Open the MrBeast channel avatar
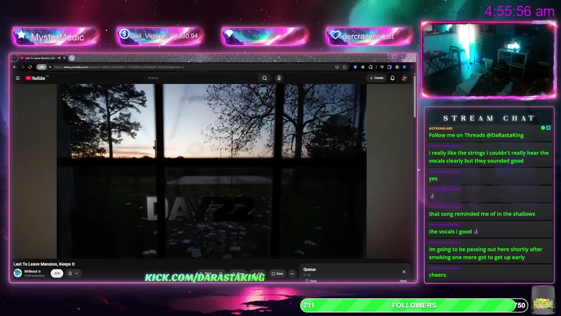The width and height of the screenshot is (561, 316). pyautogui.click(x=18, y=273)
